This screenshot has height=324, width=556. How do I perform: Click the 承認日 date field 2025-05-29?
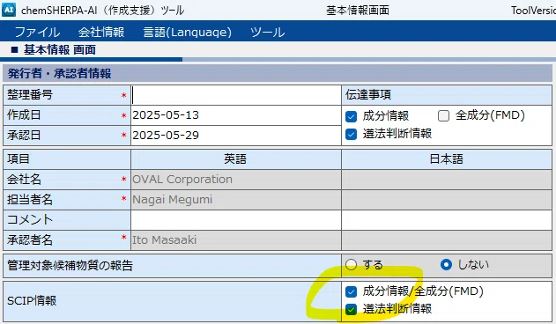point(236,136)
